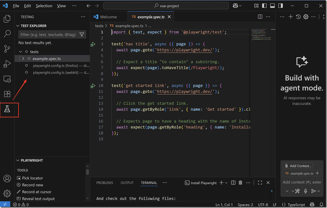Toggle the primary side bar layout button
This screenshot has width=327, height=208.
264,6
